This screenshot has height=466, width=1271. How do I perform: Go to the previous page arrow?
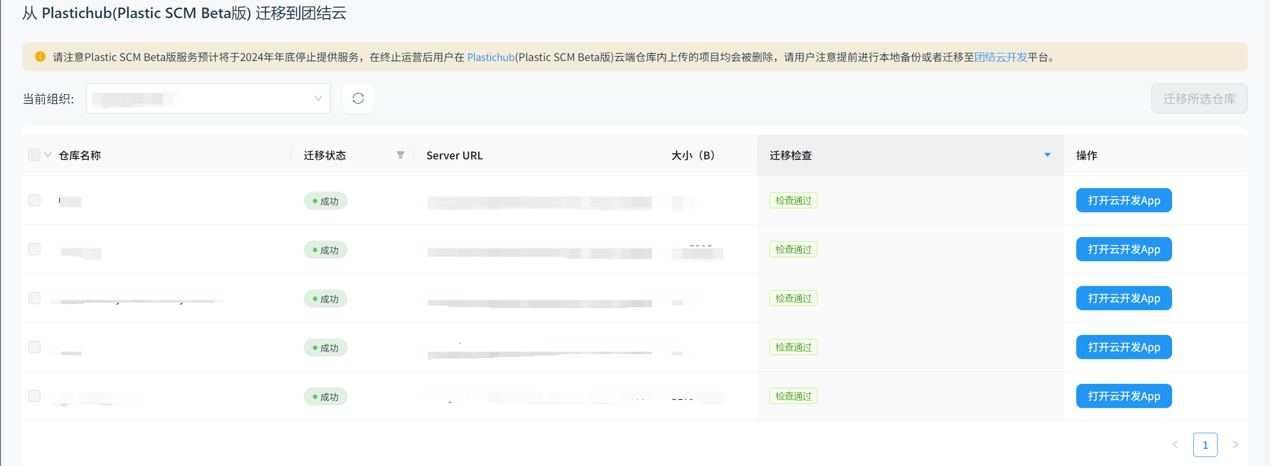(x=1175, y=444)
